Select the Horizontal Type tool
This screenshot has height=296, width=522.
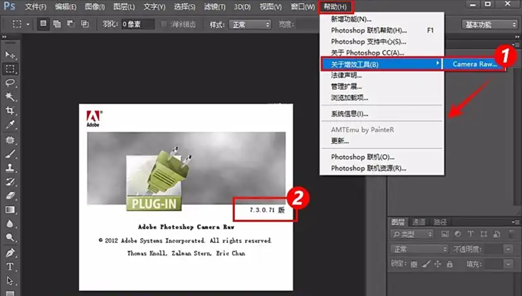[x=10, y=267]
